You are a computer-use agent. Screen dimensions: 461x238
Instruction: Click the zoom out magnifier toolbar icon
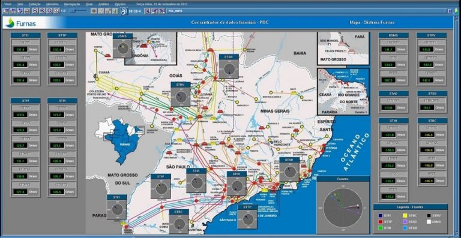coord(35,11)
